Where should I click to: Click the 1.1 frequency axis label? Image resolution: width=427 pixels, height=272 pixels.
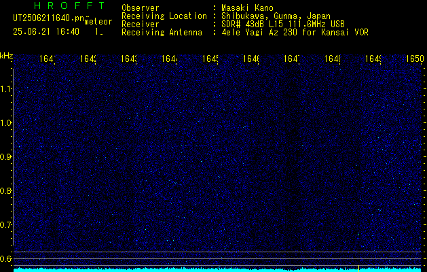(x=6, y=89)
